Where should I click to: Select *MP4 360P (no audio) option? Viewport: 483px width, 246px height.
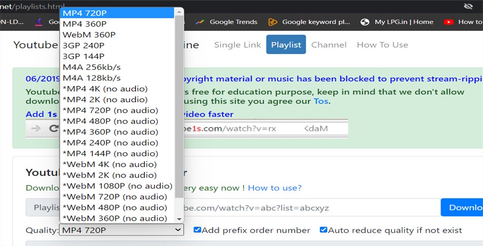coord(117,132)
